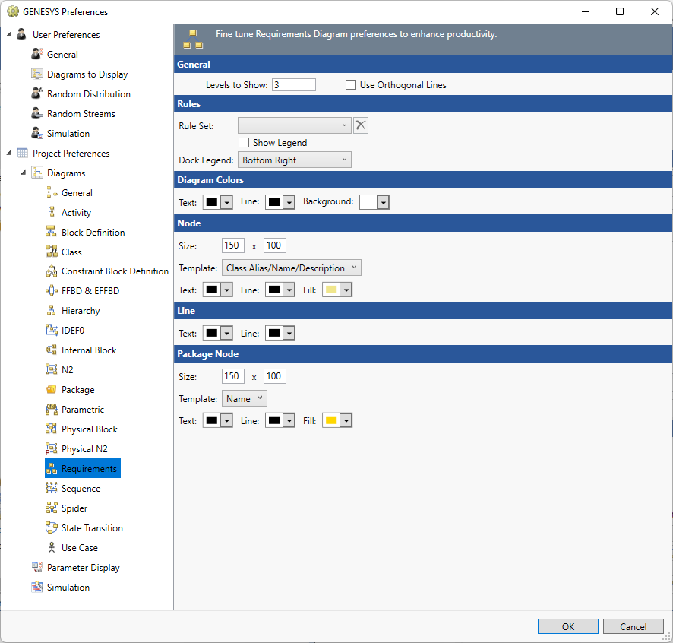Select Block Definition preferences item

point(93,233)
